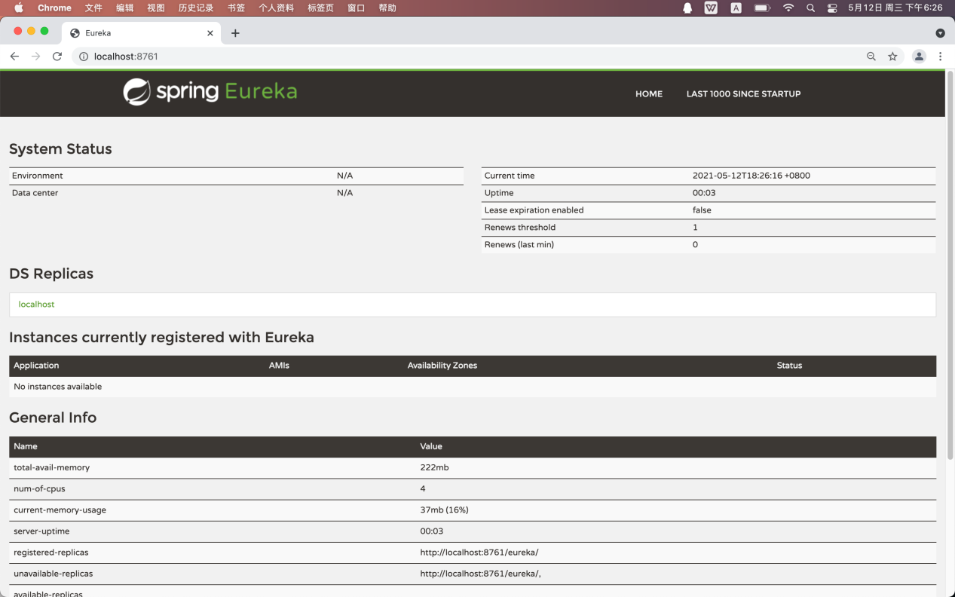Open the tab search dropdown arrow
The height and width of the screenshot is (597, 955).
click(x=940, y=33)
